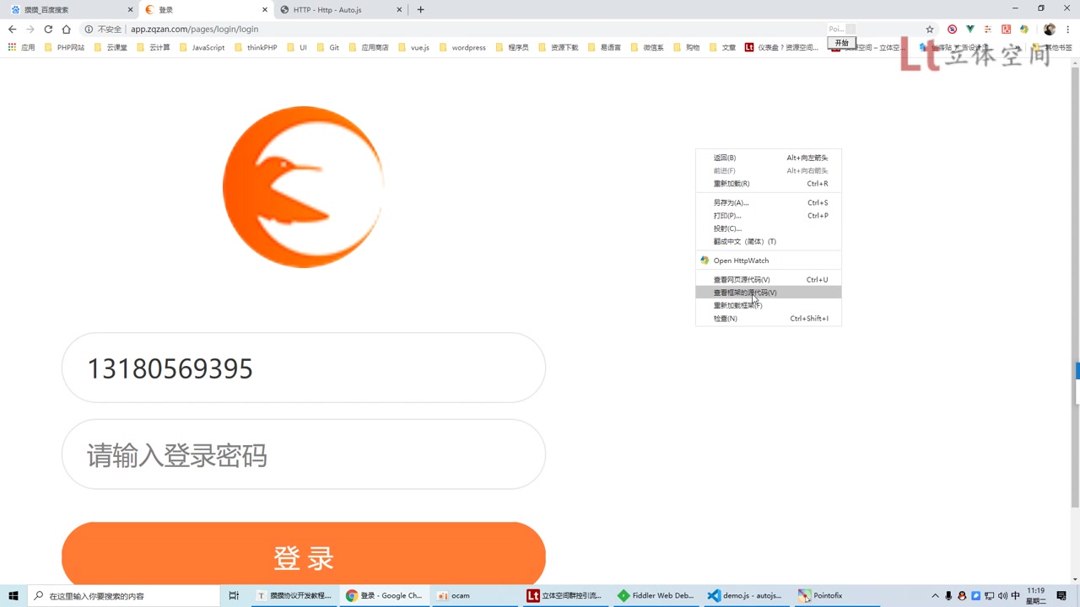Open the PHP网站 bookmark folder
This screenshot has height=607, width=1080.
pos(64,47)
